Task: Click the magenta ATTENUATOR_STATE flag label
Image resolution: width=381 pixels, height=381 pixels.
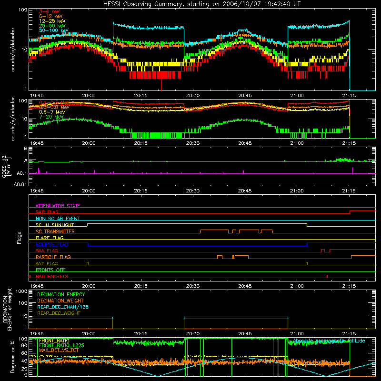Action: (58, 206)
